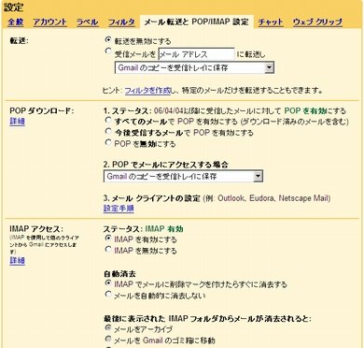Click the 3. メール クライアントの設定 heading text
The image size is (364, 348).
[152, 198]
